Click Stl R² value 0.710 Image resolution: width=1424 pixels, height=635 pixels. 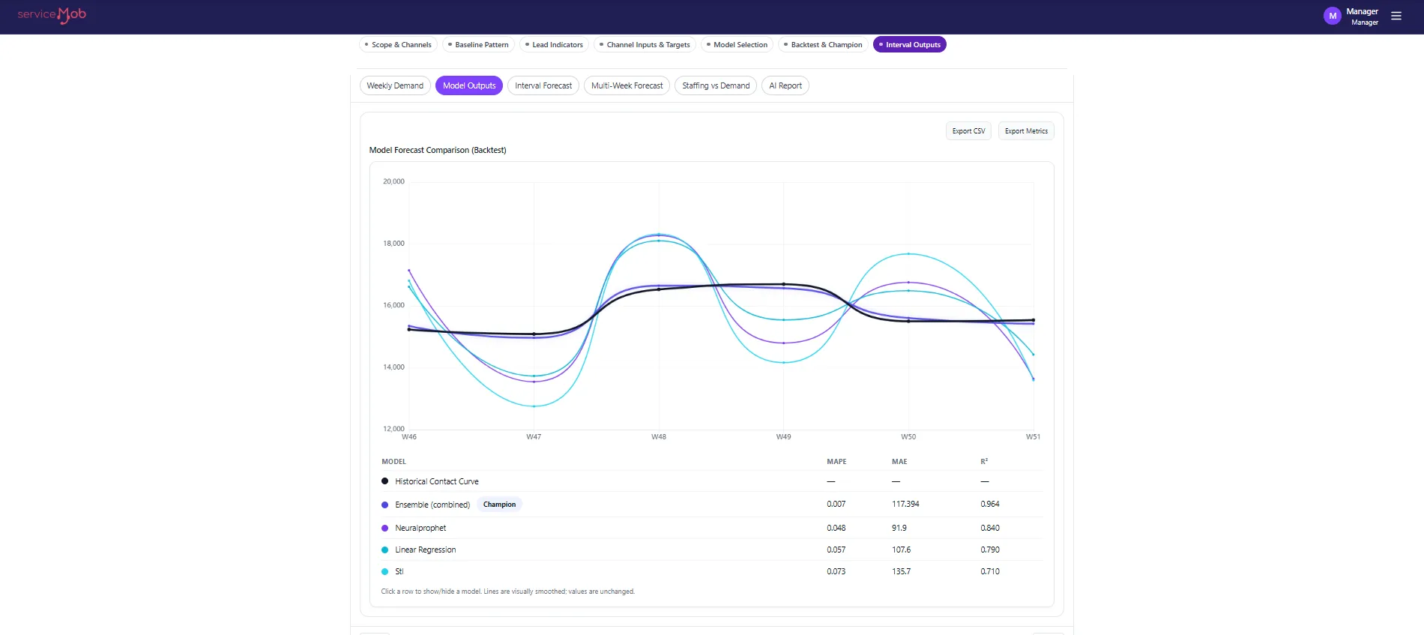point(990,571)
